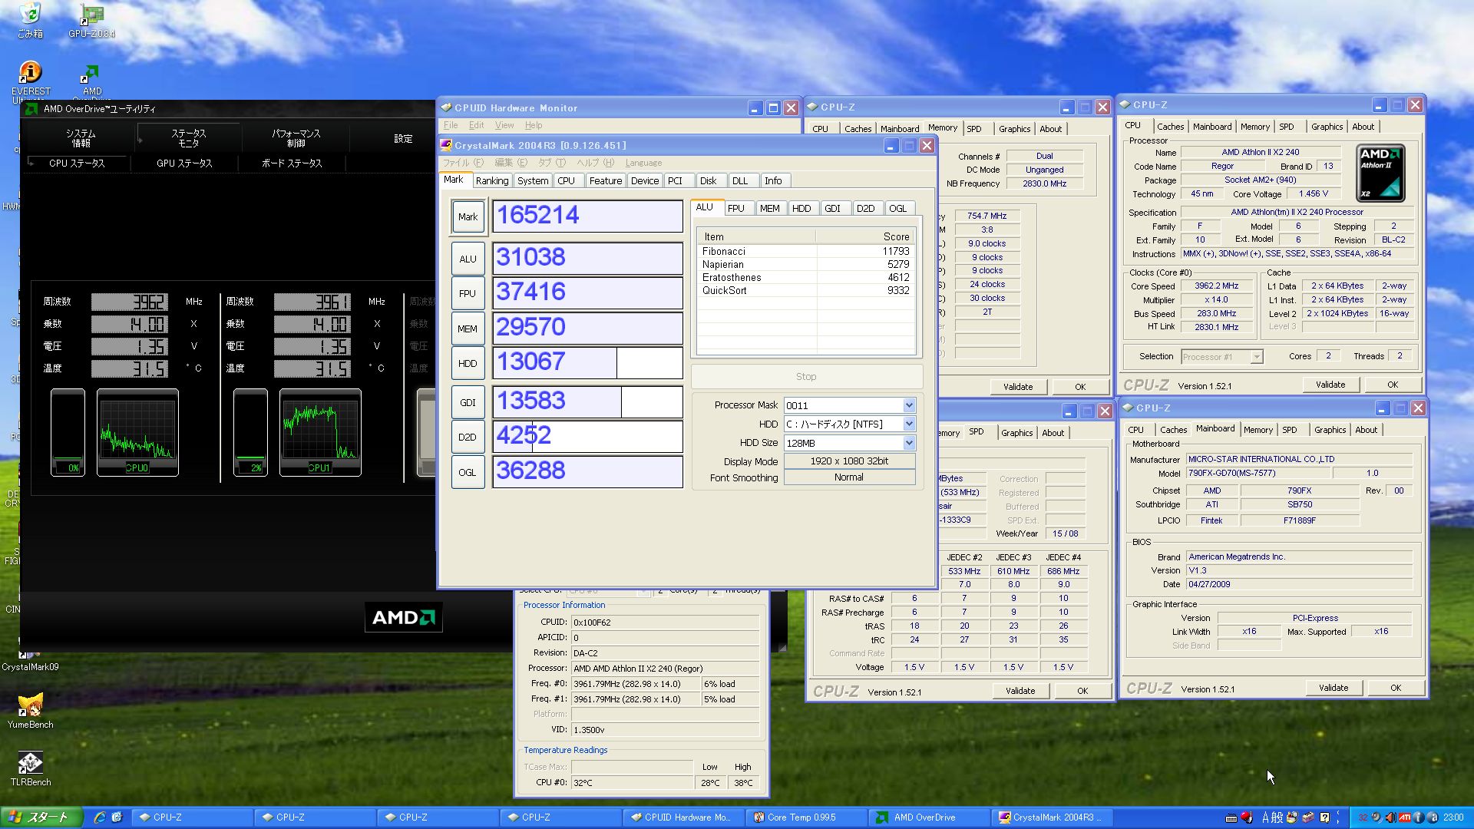Screen dimensions: 1474x829
Task: Expand the HDD drive selection dropdown
Action: [x=909, y=424]
